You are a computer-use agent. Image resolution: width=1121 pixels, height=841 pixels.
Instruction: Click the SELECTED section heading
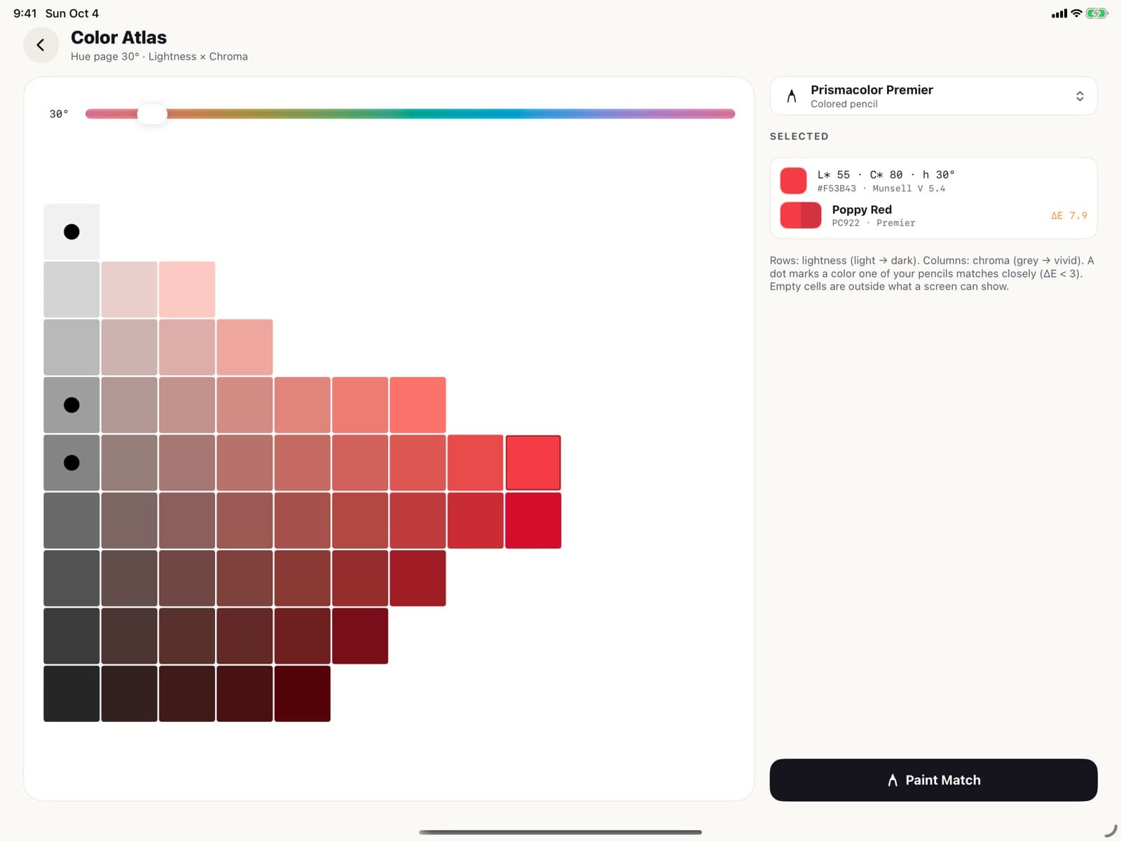click(x=799, y=137)
